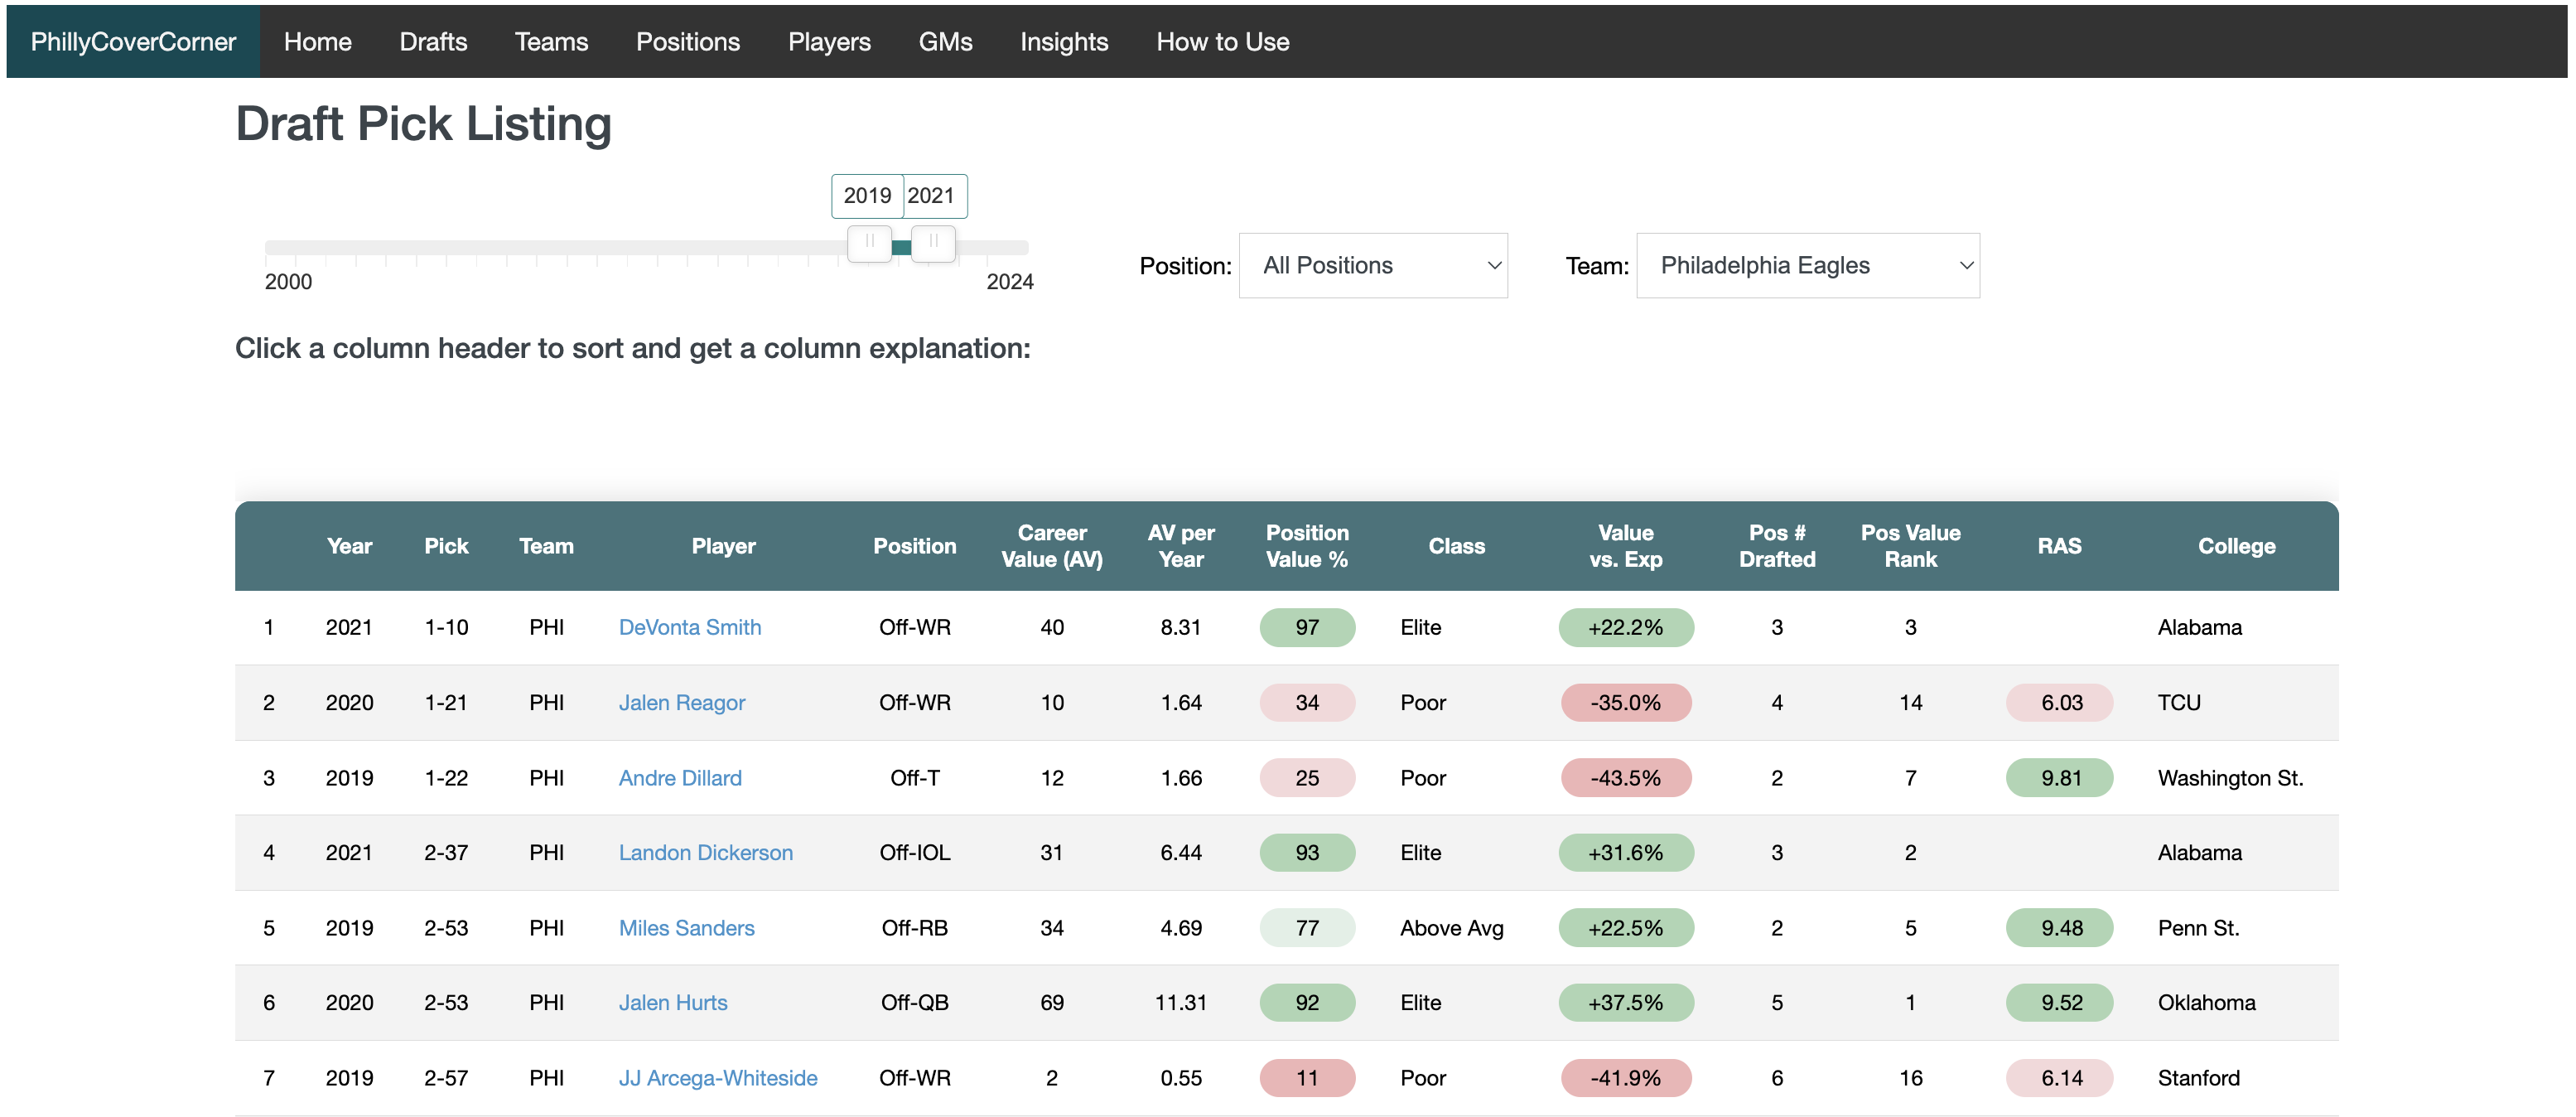The image size is (2576, 1117).
Task: Open JJ Arcega-Whiteside player page
Action: (x=717, y=1077)
